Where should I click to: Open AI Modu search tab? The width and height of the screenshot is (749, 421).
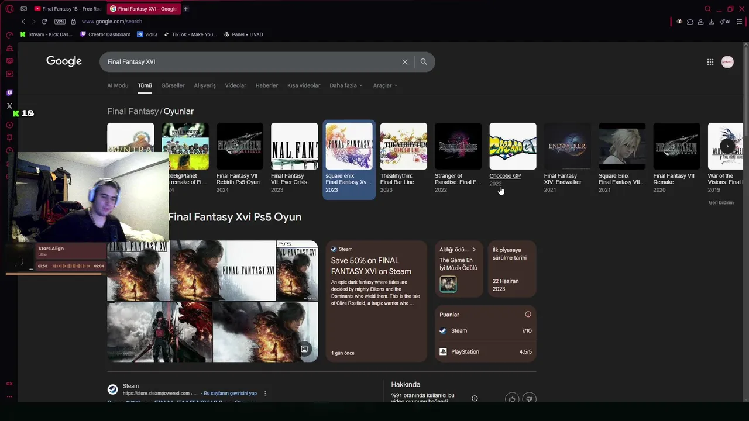click(x=118, y=85)
